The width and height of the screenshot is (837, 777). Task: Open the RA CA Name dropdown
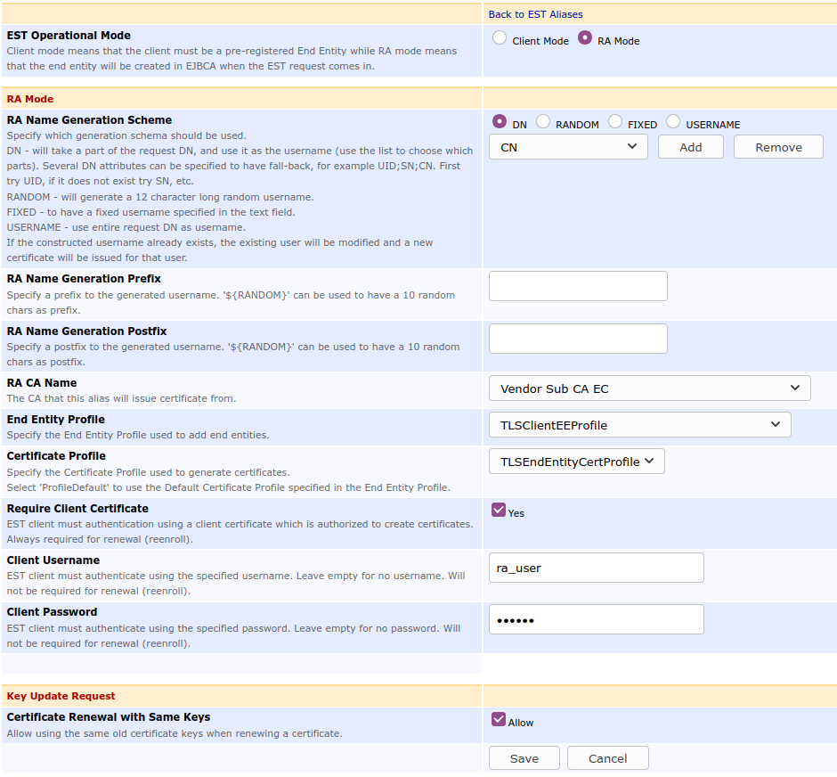coord(649,388)
